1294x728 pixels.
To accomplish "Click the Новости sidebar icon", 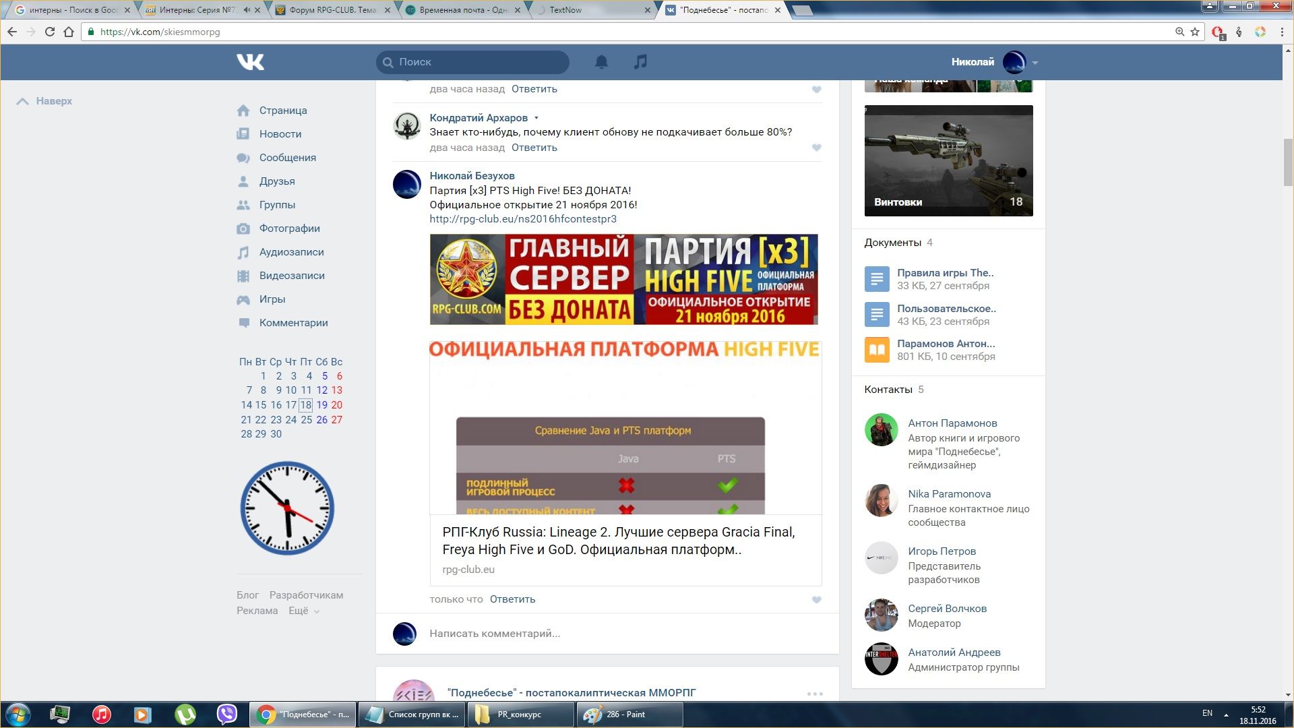I will pyautogui.click(x=243, y=134).
